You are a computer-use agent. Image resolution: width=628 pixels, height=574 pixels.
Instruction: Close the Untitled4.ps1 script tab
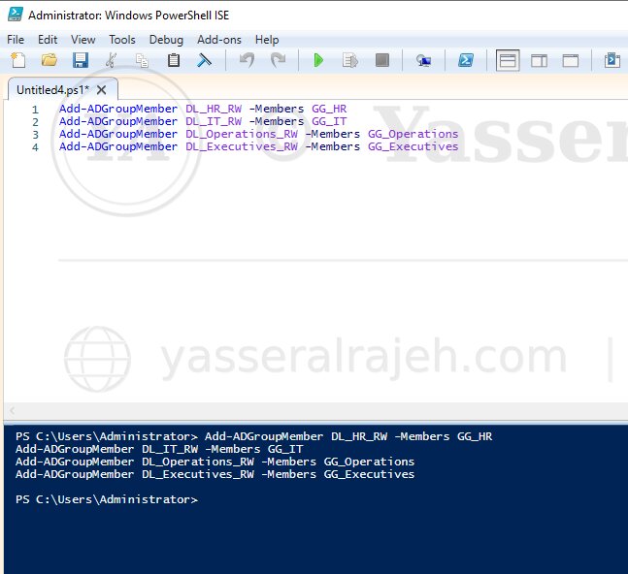tap(102, 90)
